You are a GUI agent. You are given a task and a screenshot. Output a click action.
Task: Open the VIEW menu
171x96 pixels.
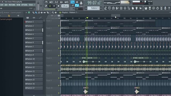(x=18, y=5)
